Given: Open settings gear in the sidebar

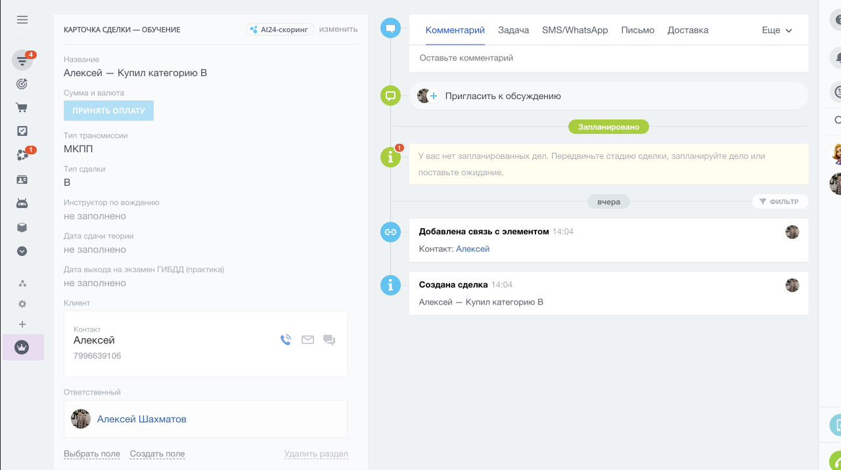Looking at the screenshot, I should click(22, 304).
